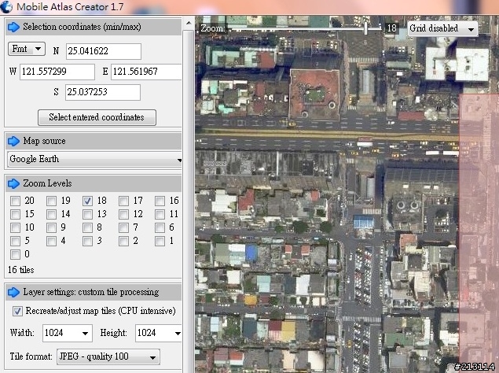499x373 pixels.
Task: Click the S latitude field 25.037253
Action: click(x=103, y=92)
